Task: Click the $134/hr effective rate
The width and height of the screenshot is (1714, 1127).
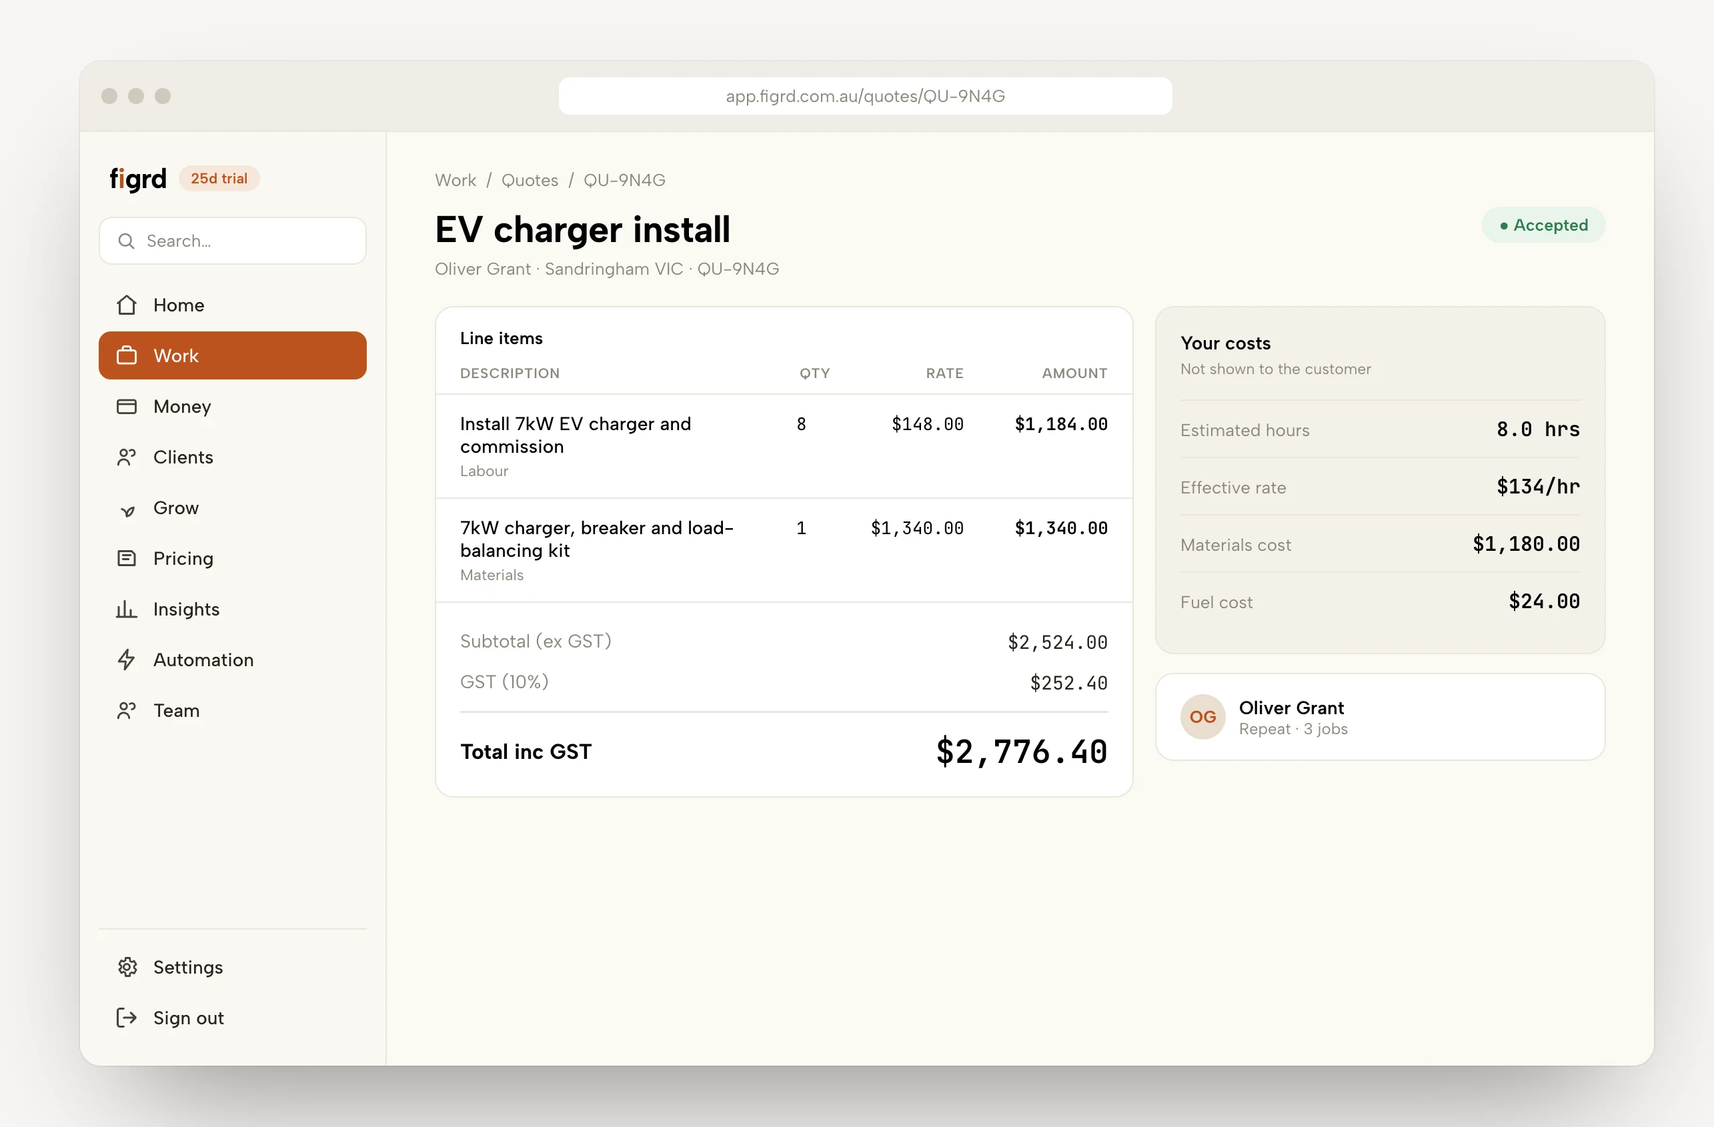Action: pos(1539,487)
